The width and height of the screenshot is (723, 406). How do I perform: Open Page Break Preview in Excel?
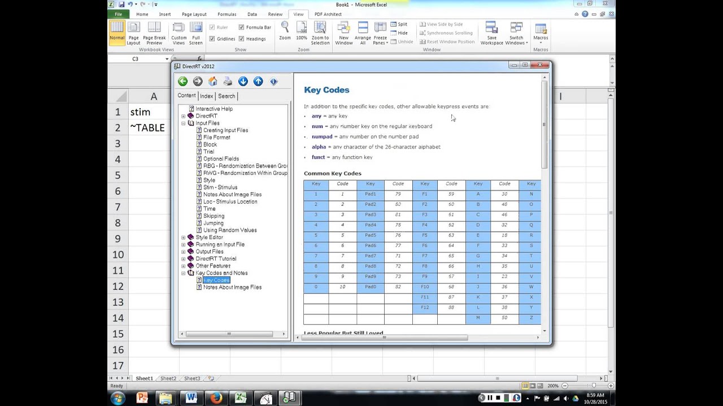click(x=154, y=33)
